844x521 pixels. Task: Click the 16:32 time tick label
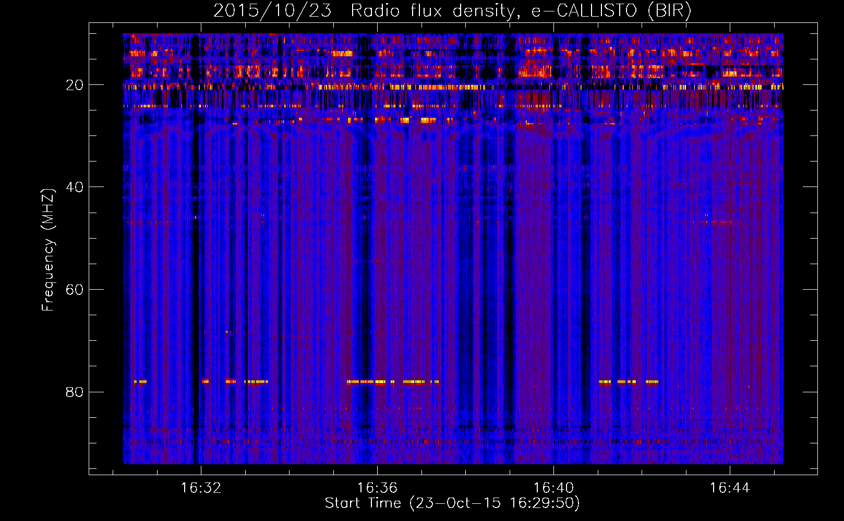click(x=201, y=488)
